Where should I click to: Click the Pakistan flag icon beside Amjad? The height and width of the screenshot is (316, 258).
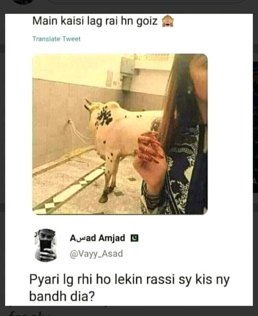[135, 238]
